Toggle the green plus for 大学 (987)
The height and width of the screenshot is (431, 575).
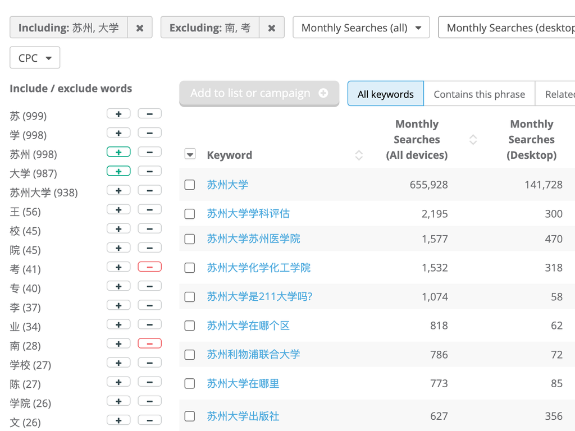[x=118, y=171]
